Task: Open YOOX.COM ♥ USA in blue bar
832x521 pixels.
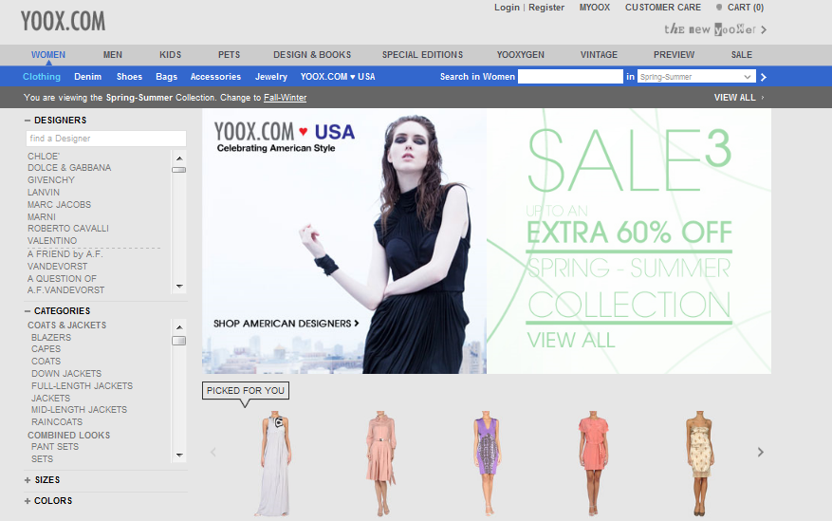Action: click(338, 77)
